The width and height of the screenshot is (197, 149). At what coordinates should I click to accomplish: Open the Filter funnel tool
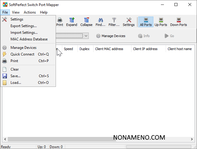[x=114, y=22]
